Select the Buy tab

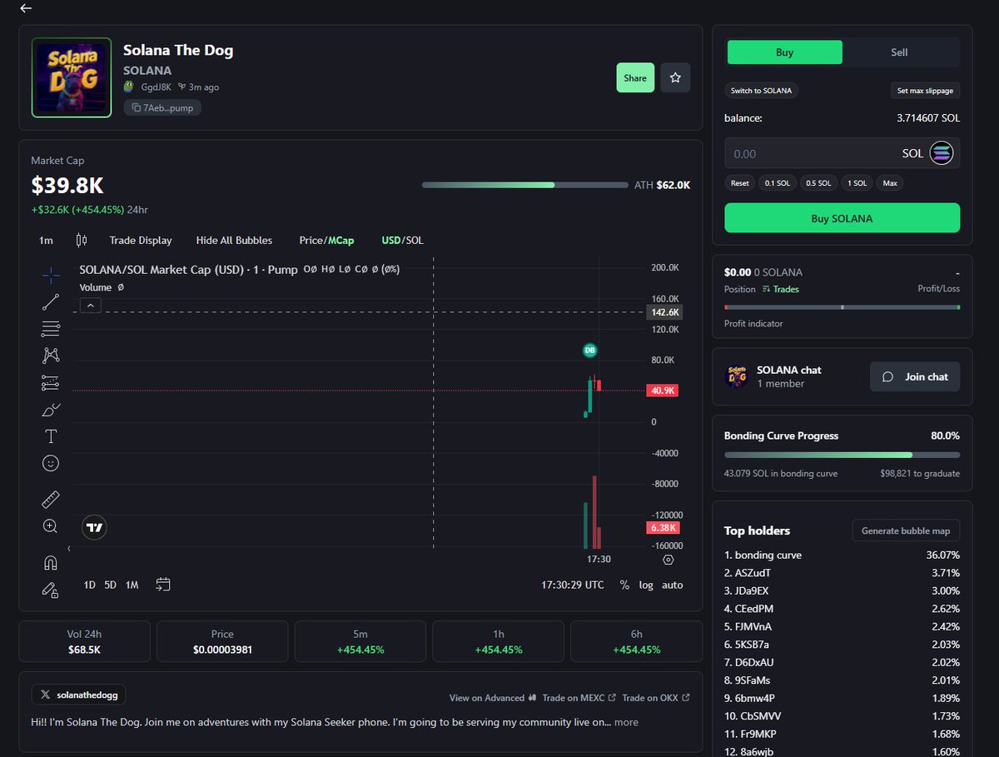784,52
